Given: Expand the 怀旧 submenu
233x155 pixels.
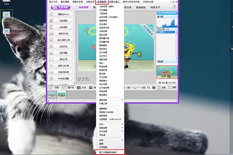Looking at the screenshot, I should point(110,124).
